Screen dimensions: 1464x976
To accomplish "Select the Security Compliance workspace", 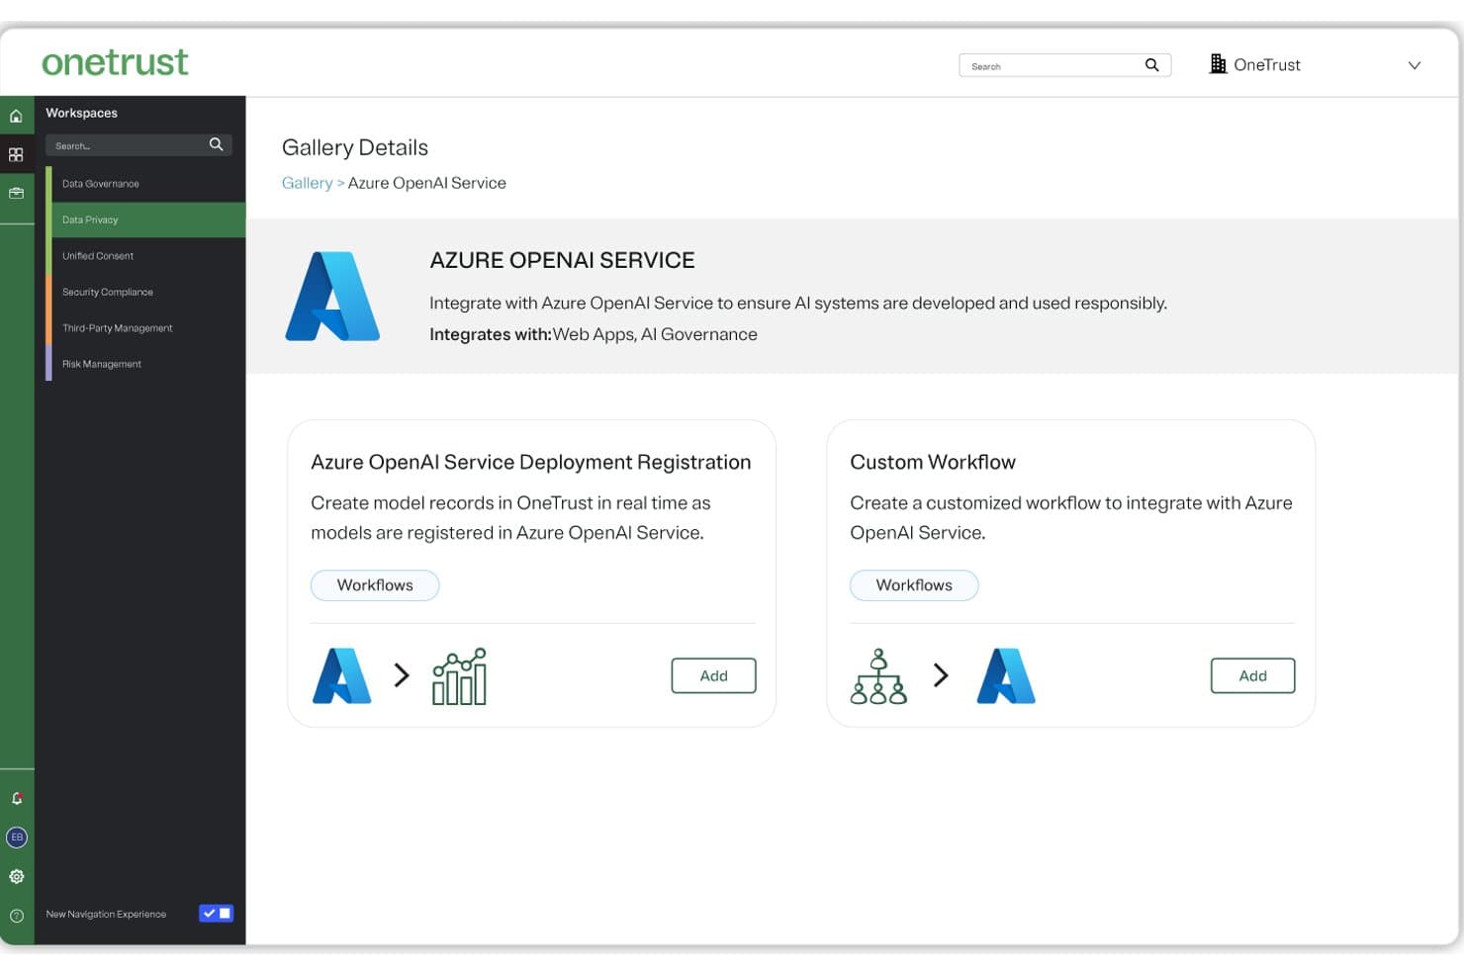I will pyautogui.click(x=146, y=292).
